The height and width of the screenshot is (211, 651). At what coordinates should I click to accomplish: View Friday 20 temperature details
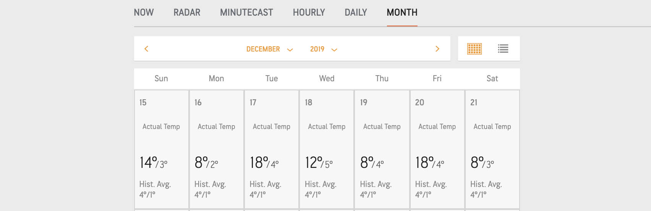click(437, 149)
